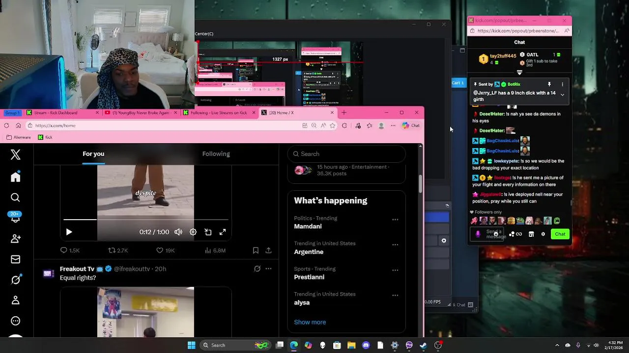Expand the pinned BotRix message chevron
The image size is (629, 353).
tap(562, 95)
